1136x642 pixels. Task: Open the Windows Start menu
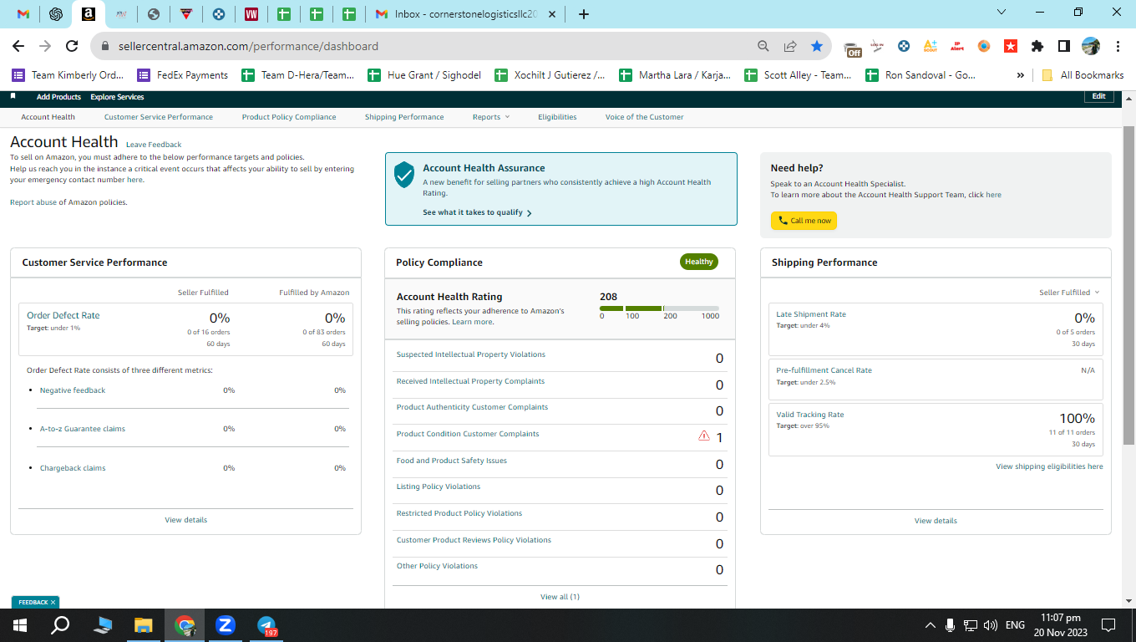pos(20,625)
